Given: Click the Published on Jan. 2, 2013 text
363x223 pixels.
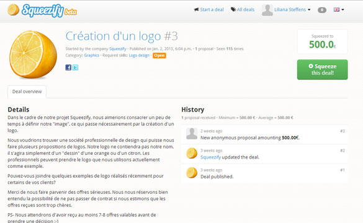Looking at the screenshot, I should [161, 49].
